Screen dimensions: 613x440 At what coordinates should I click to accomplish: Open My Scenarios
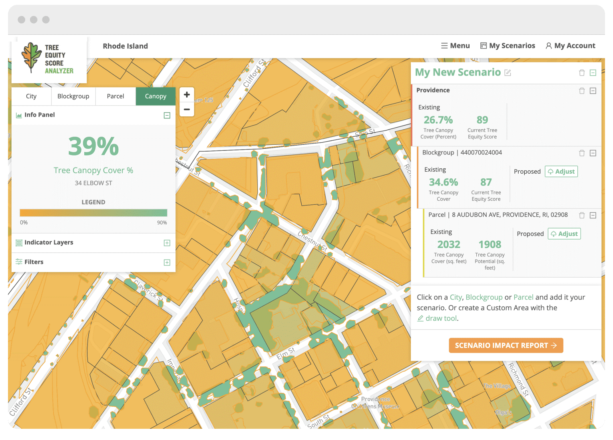coord(508,46)
